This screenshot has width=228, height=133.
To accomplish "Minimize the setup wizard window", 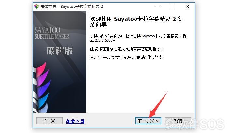I will [x=158, y=7].
